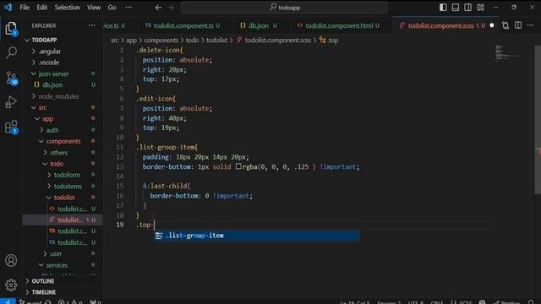Click the todoapp command center search box
Screen dimensions: 541x304
pos(284,8)
